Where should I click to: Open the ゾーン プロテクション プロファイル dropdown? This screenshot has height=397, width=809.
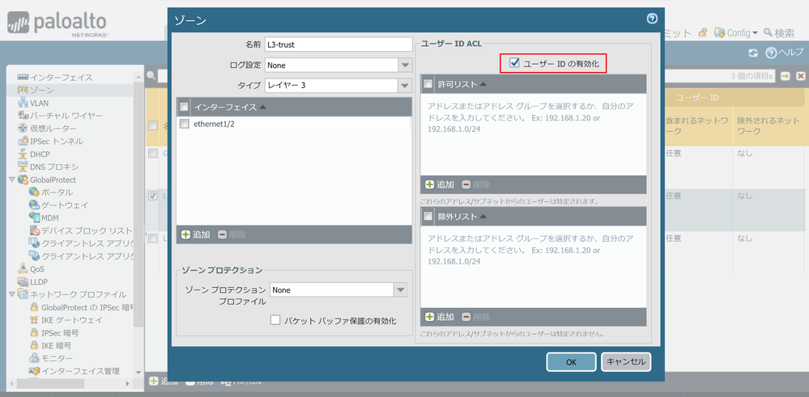(x=401, y=290)
